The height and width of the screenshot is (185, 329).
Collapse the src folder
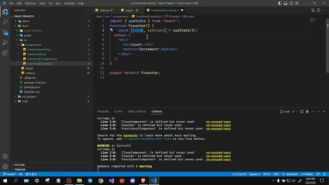click(51, 40)
